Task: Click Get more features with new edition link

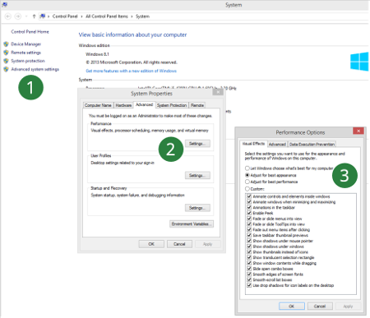Action: [x=132, y=71]
